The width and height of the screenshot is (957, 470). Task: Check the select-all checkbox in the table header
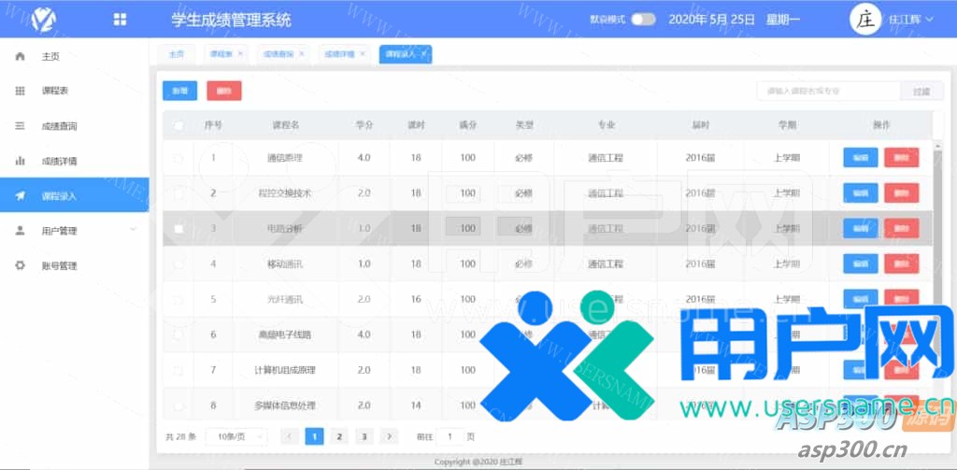[x=179, y=125]
